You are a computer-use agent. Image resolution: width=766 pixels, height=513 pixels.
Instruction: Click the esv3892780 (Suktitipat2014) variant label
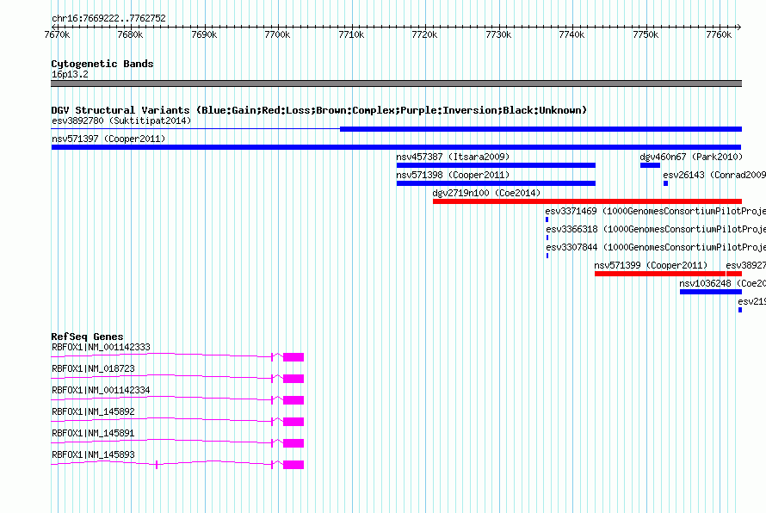(121, 121)
